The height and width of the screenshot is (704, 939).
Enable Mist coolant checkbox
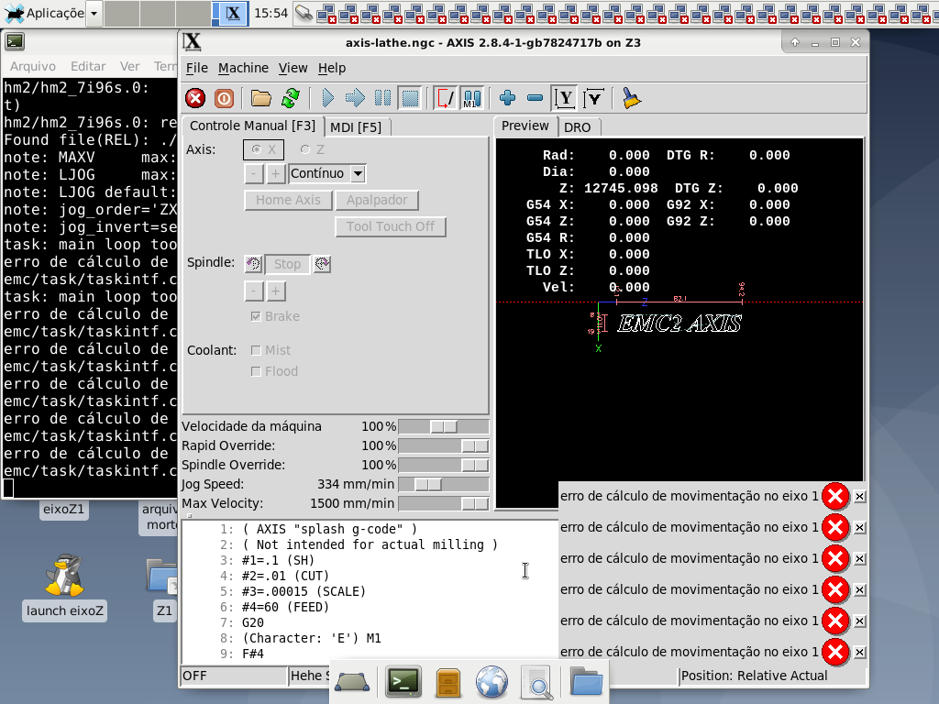tap(256, 350)
